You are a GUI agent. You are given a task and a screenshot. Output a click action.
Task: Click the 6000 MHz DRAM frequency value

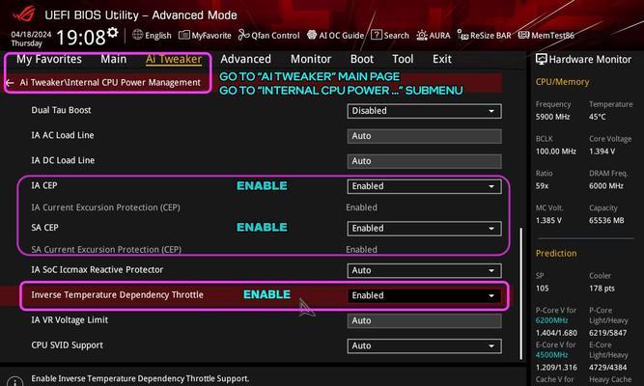click(x=606, y=185)
